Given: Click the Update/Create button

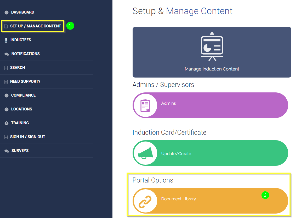Looking at the screenshot, I should click(176, 154).
